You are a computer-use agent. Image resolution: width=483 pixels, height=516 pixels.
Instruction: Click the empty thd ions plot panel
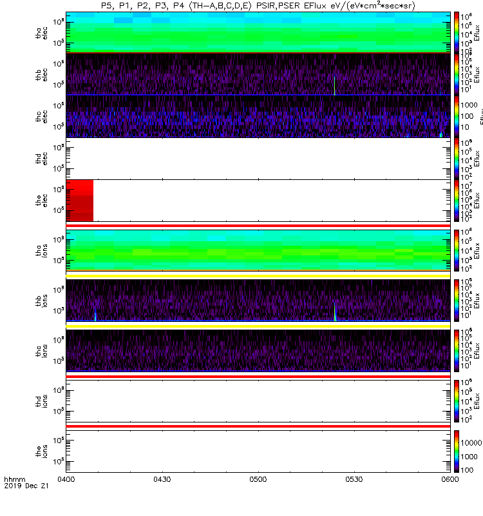pyautogui.click(x=258, y=401)
